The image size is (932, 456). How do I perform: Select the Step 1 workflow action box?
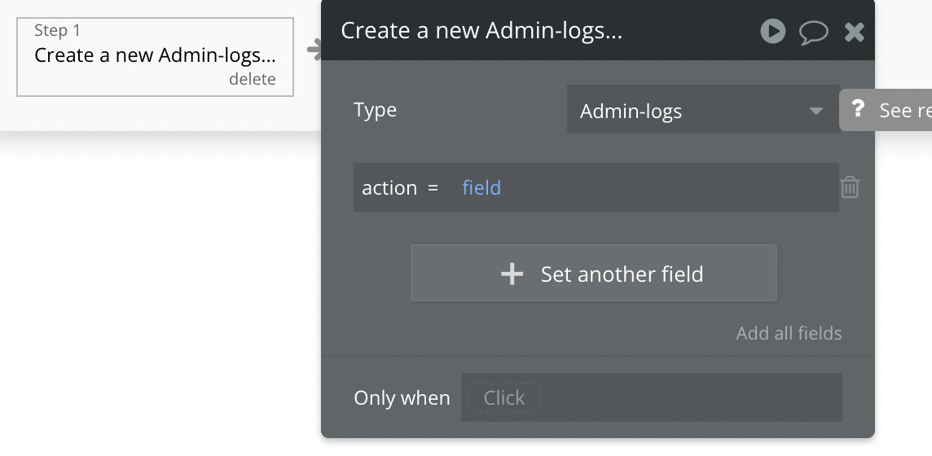pyautogui.click(x=155, y=56)
